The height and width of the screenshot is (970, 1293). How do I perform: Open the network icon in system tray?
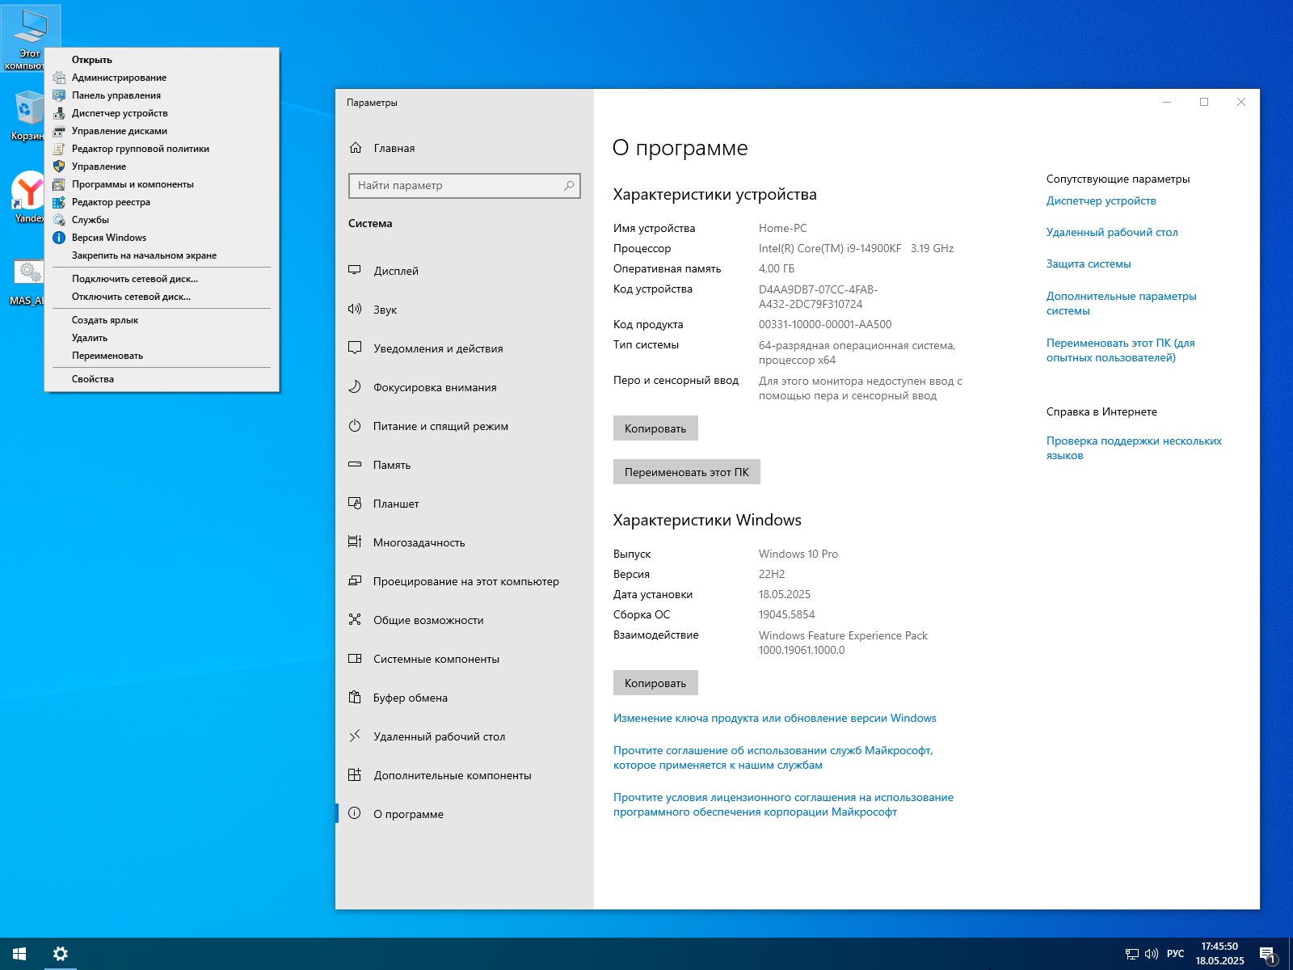1131,955
